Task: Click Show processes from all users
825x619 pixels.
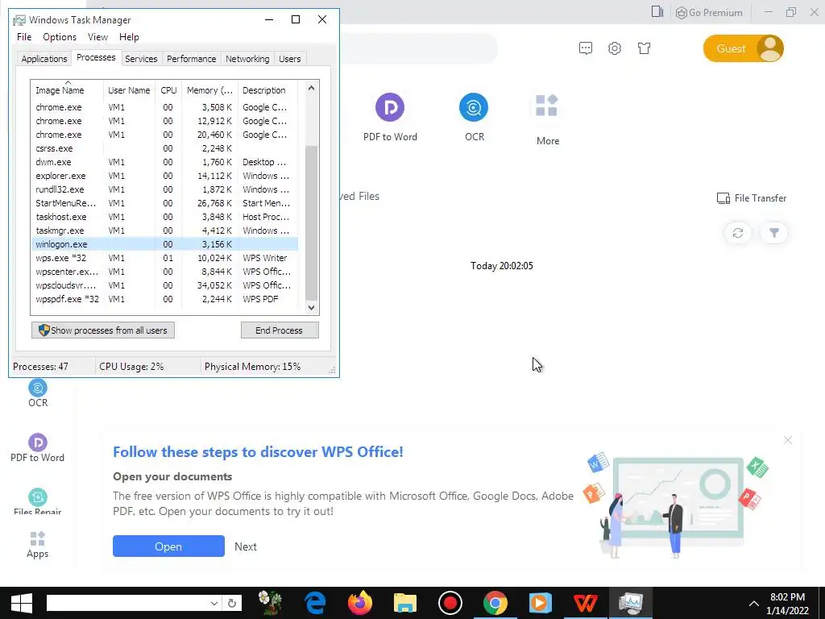Action: 103,330
